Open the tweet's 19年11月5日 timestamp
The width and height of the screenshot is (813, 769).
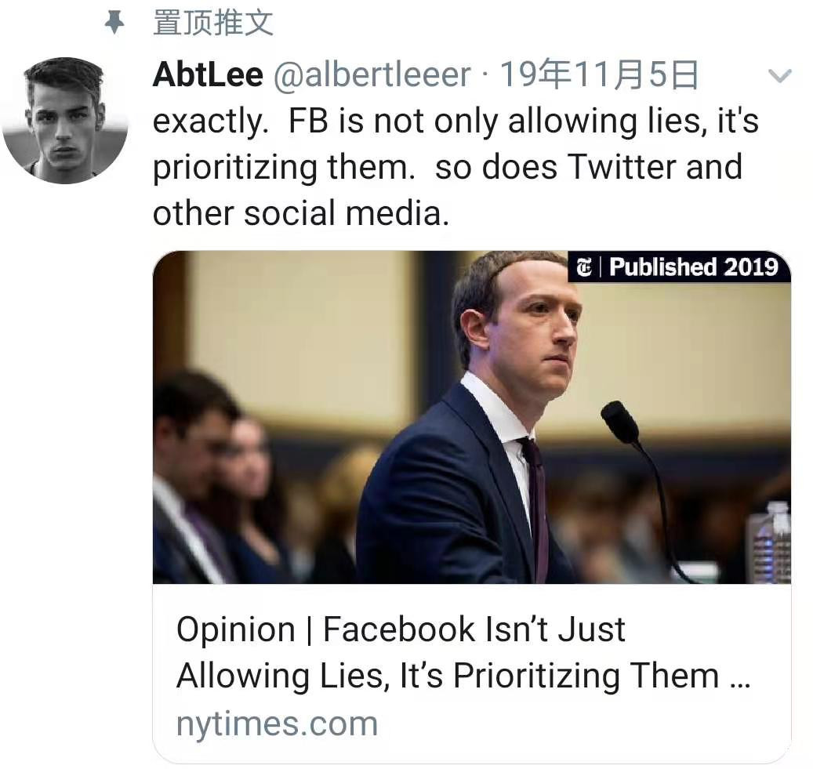pyautogui.click(x=599, y=75)
